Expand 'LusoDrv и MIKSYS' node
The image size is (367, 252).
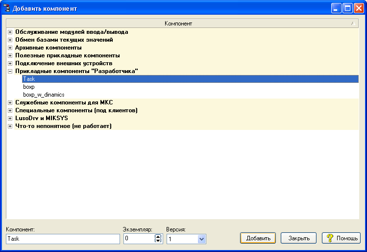click(x=10, y=118)
